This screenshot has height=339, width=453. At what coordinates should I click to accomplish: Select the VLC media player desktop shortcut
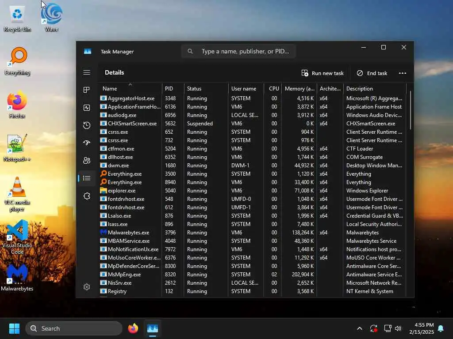pos(17,195)
